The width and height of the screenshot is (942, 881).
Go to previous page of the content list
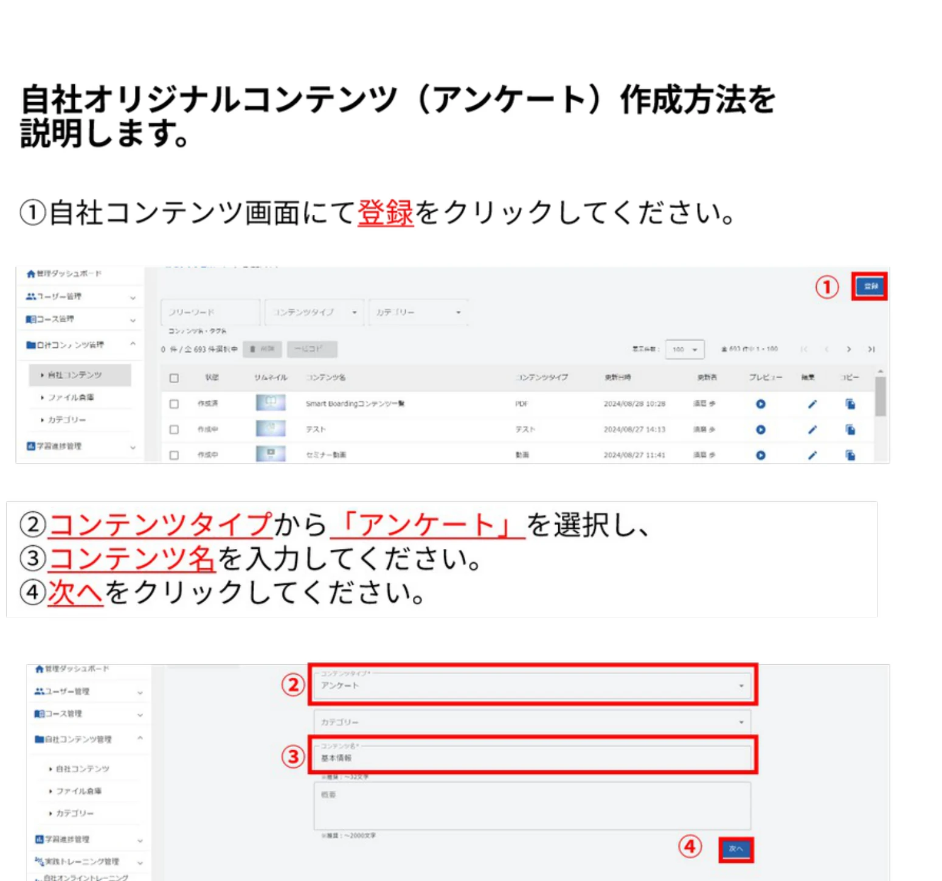pos(826,349)
